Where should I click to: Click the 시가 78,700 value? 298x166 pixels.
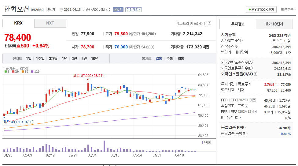87,47
